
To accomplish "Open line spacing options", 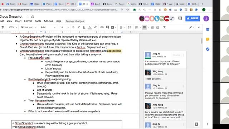I will pos(130,27).
